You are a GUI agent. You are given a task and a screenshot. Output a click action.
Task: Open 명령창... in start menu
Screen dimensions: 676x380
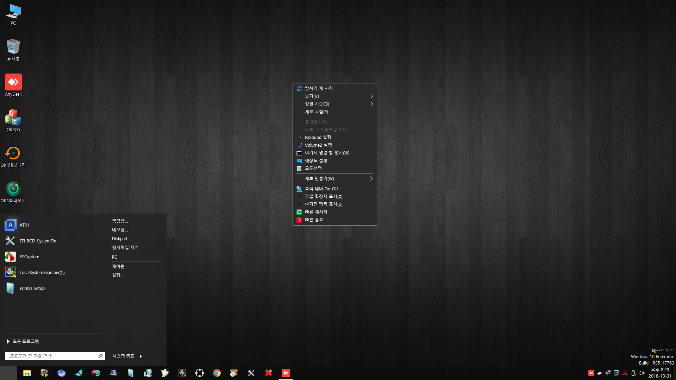[x=120, y=221]
